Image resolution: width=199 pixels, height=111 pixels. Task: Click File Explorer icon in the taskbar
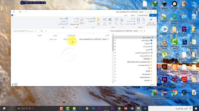coord(138,108)
